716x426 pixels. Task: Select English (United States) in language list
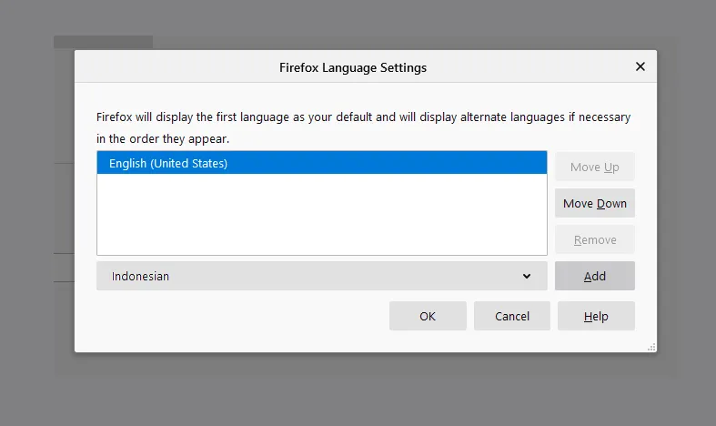(x=322, y=163)
